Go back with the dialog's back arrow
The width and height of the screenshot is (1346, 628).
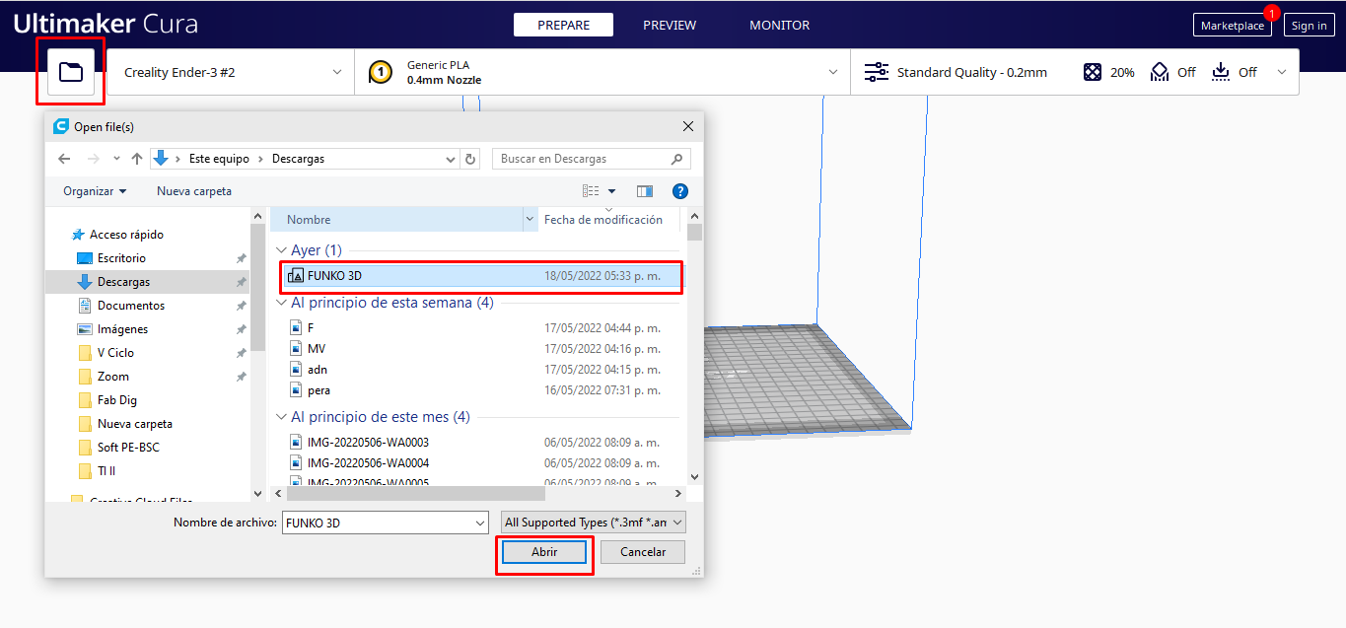tap(64, 159)
